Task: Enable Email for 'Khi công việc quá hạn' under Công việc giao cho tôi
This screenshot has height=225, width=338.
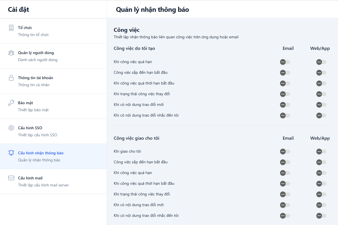Action: point(285,173)
